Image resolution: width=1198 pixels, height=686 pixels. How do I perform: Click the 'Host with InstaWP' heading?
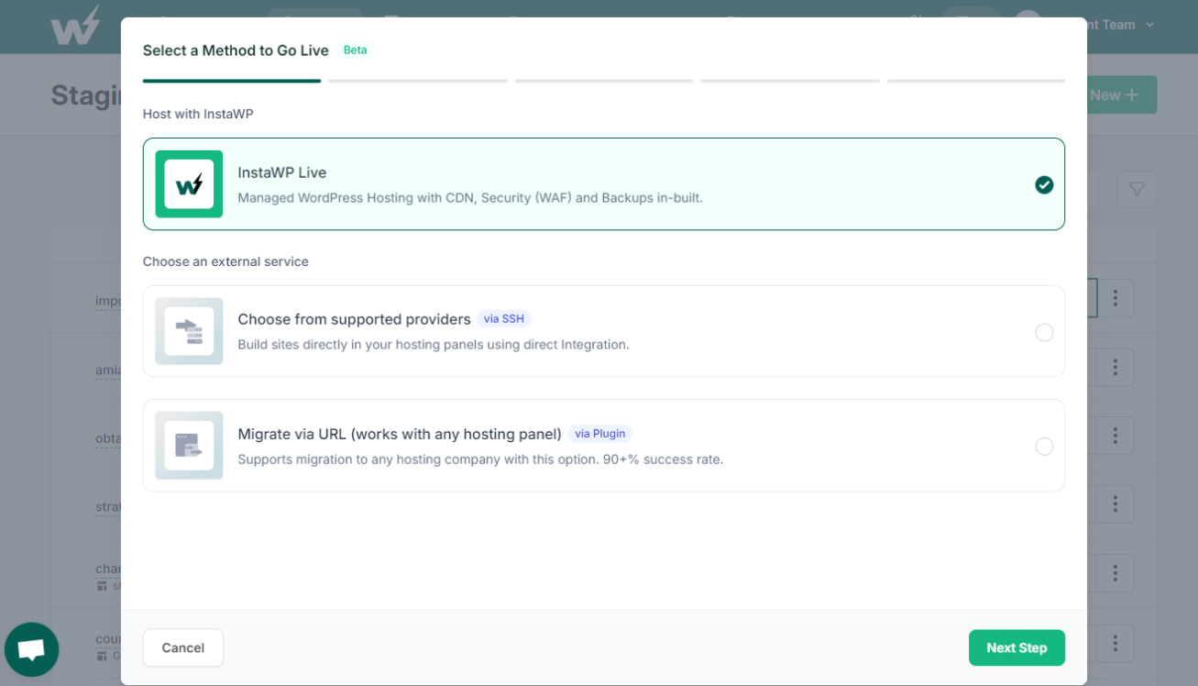(x=198, y=114)
